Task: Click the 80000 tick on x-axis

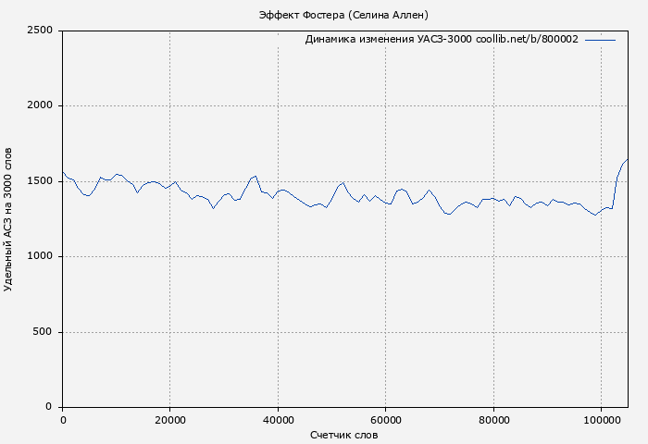Action: (x=493, y=420)
